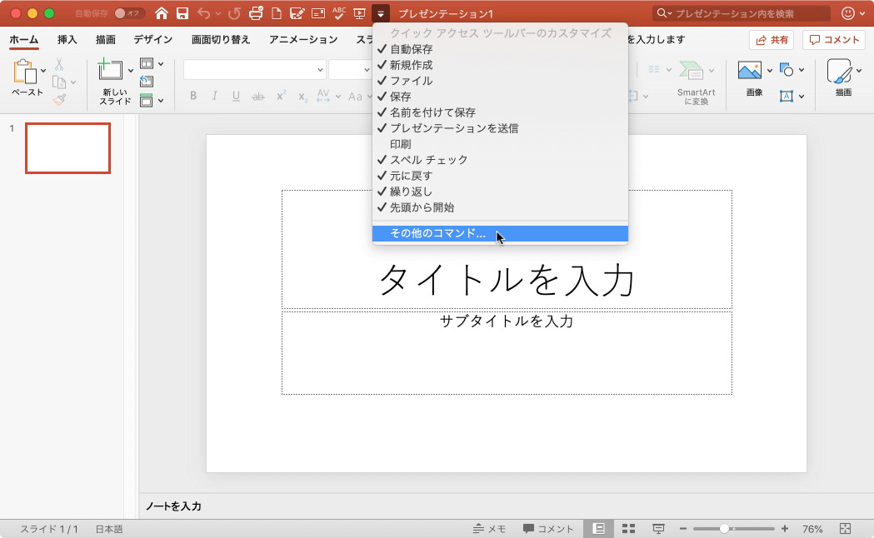Click the Save floppy disk icon

coord(182,13)
